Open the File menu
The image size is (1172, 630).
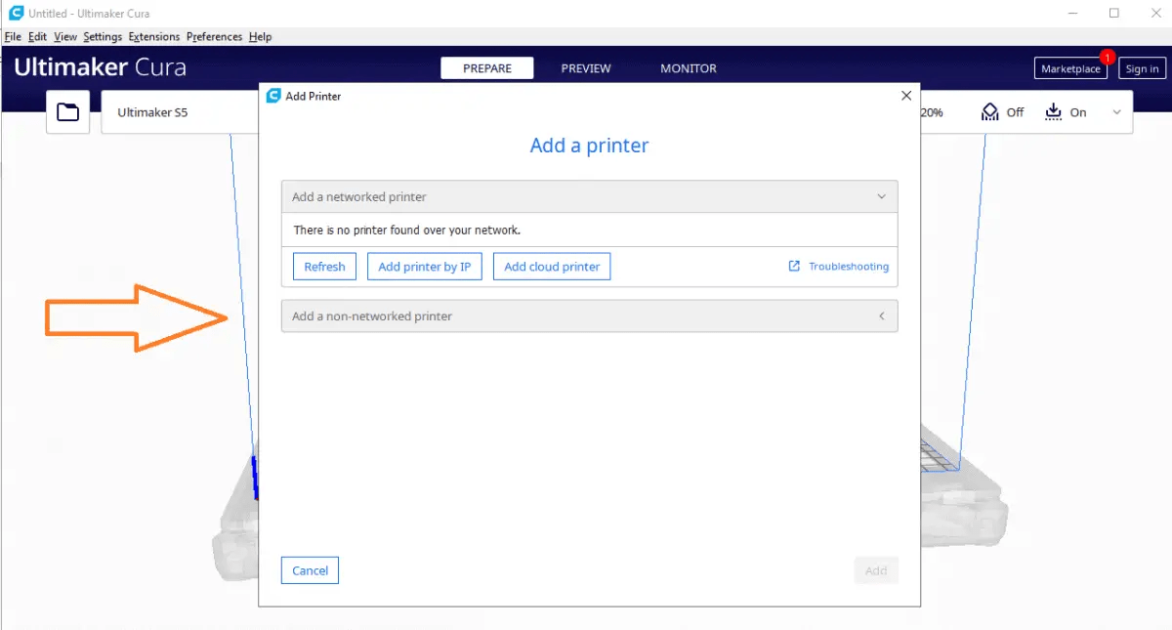[13, 36]
